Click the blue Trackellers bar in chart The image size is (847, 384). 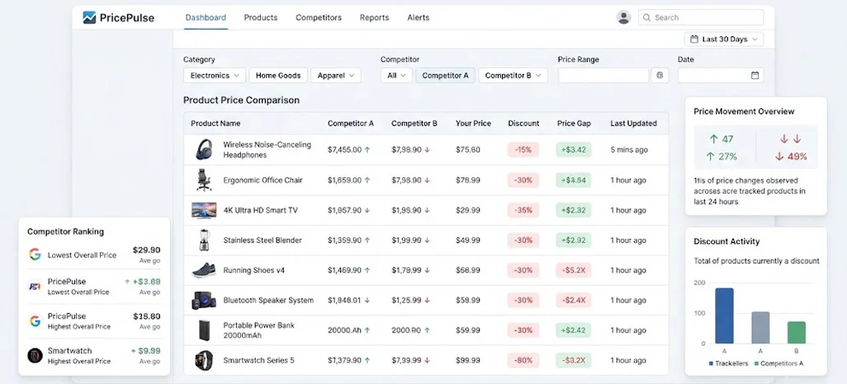click(724, 316)
